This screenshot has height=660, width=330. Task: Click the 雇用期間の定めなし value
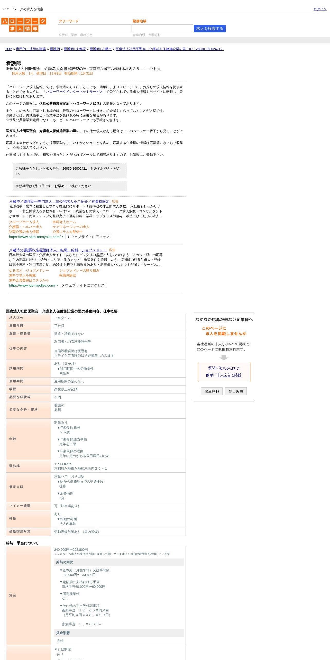(69, 381)
